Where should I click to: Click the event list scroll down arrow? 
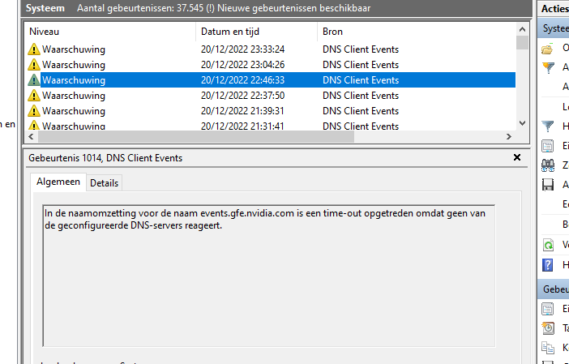coord(523,124)
